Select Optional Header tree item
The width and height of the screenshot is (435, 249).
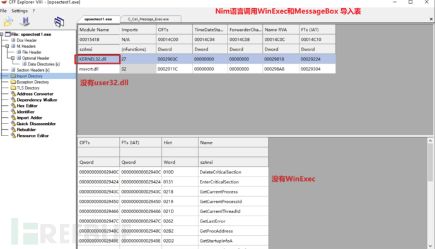click(36, 58)
